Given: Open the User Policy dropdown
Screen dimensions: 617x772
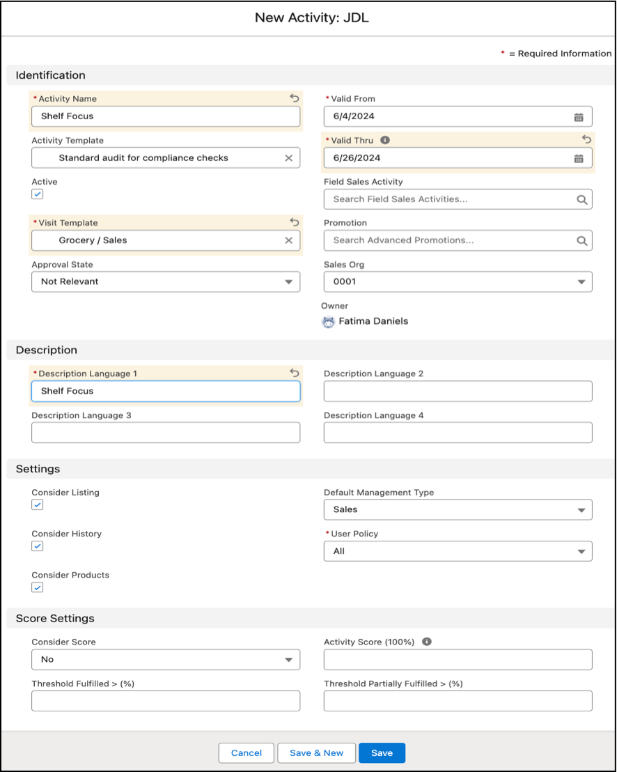Looking at the screenshot, I should 458,551.
